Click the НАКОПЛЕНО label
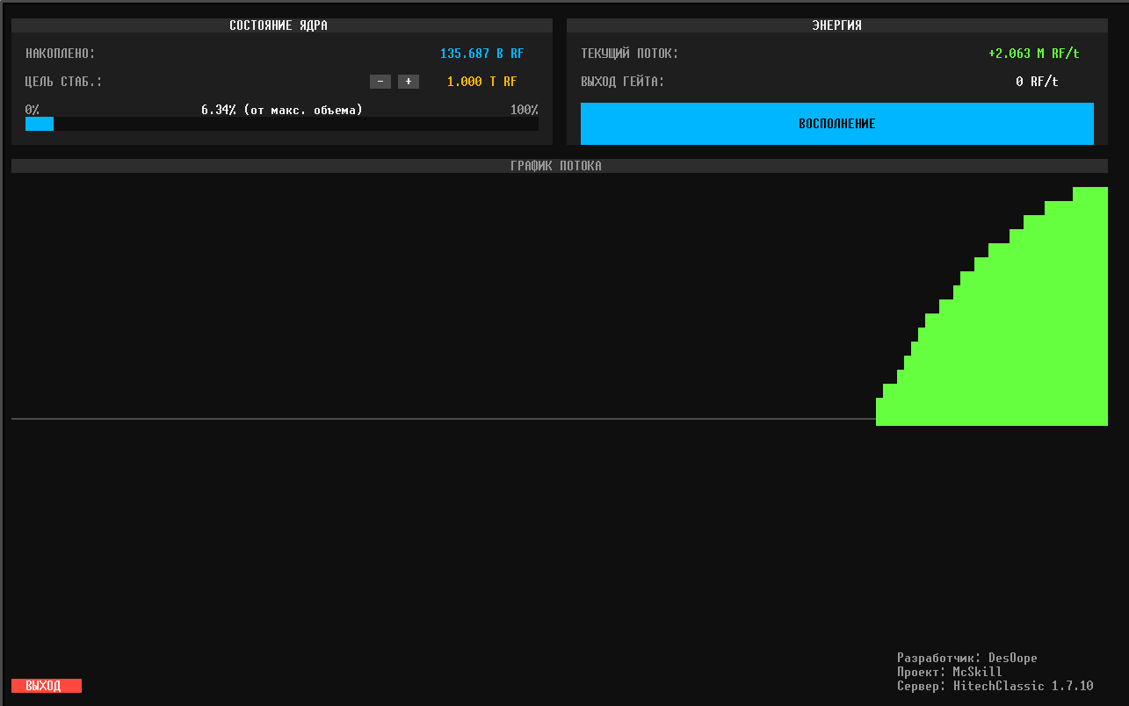This screenshot has height=706, width=1129. coord(61,54)
